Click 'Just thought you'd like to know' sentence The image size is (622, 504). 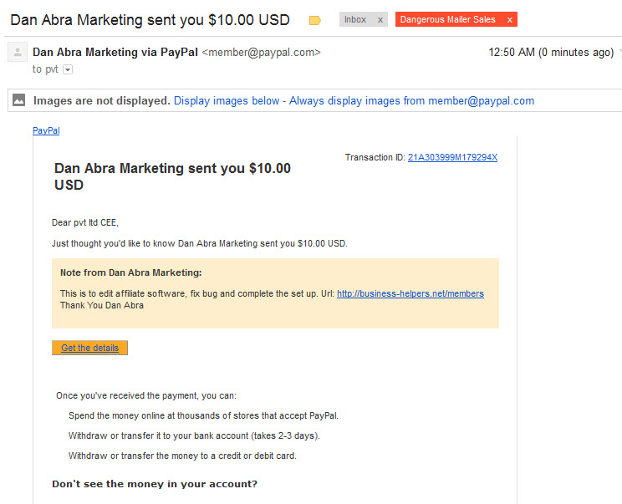(x=200, y=243)
